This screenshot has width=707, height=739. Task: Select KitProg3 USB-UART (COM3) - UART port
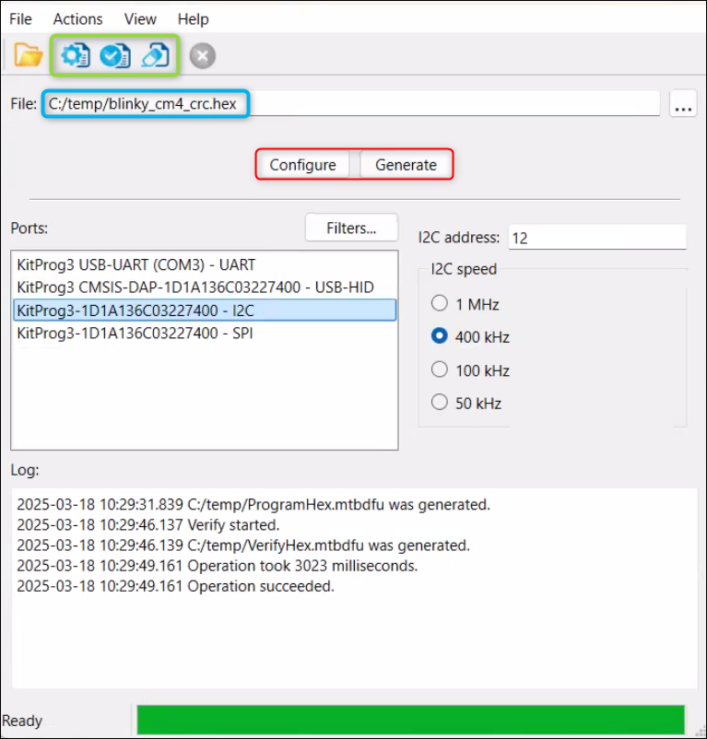point(205,264)
